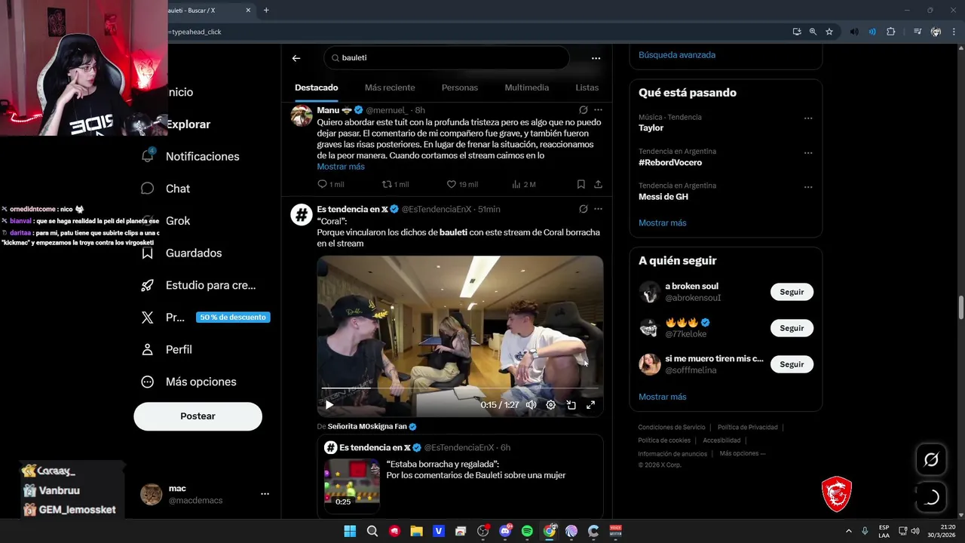Open Chrome extensions puzzle icon
Screen dimensions: 965x543
890,32
